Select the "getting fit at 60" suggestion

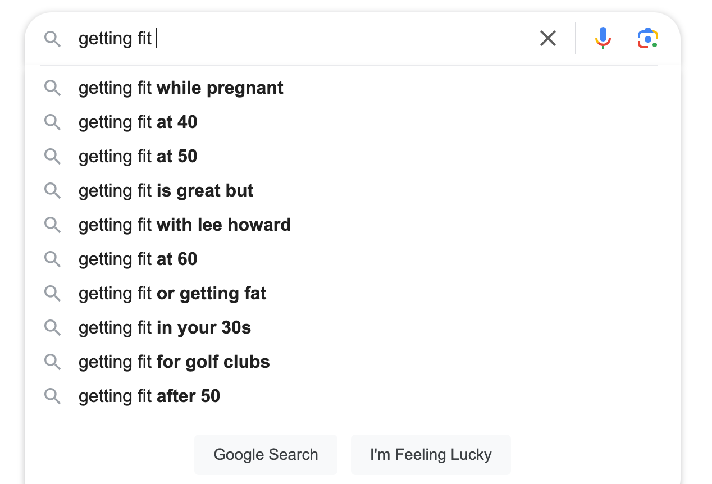pos(138,259)
